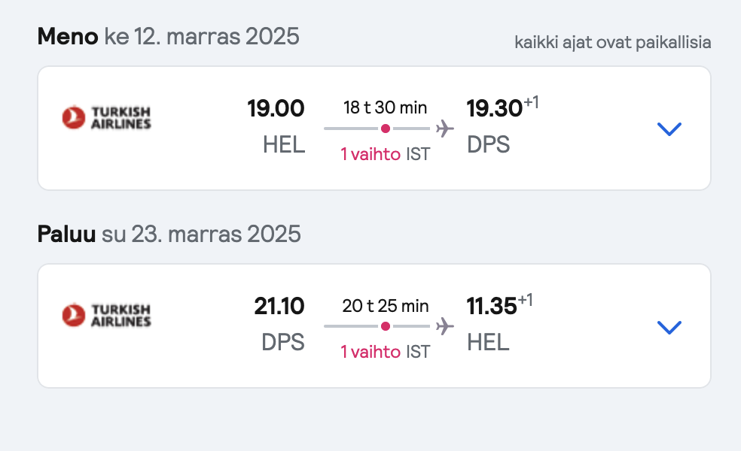The height and width of the screenshot is (451, 741).
Task: Click 'kaikki ajat ovat paikallisia' note
Action: coord(612,42)
